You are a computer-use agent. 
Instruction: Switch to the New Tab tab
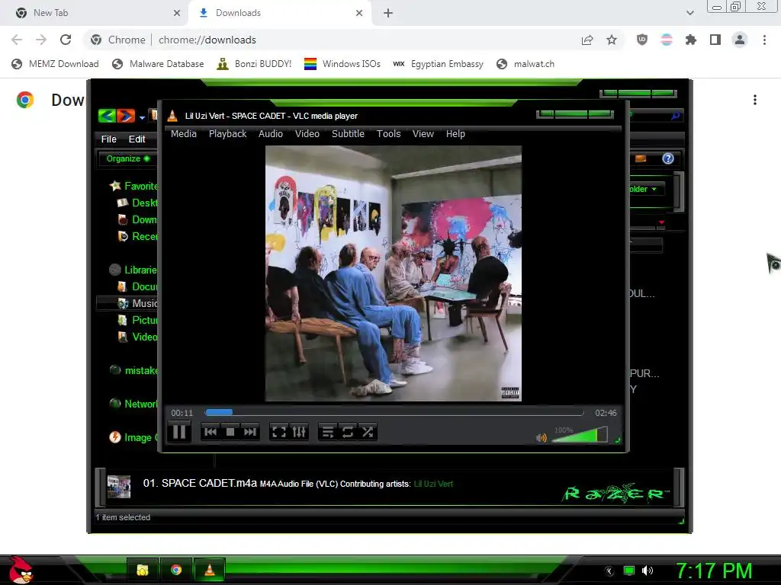pos(94,13)
